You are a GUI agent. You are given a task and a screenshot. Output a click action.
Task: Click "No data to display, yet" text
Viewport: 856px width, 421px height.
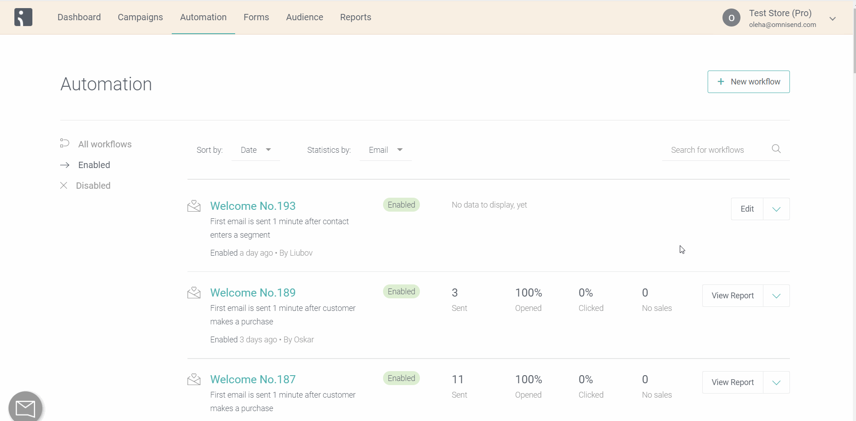pos(489,205)
